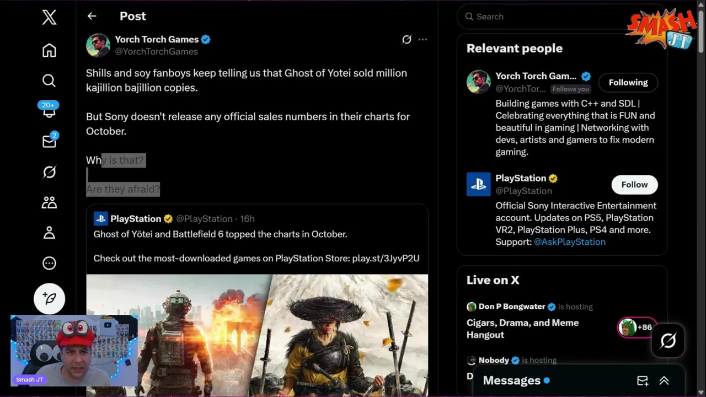
Task: Click @PlayStation handle in quoted post
Action: pos(204,218)
